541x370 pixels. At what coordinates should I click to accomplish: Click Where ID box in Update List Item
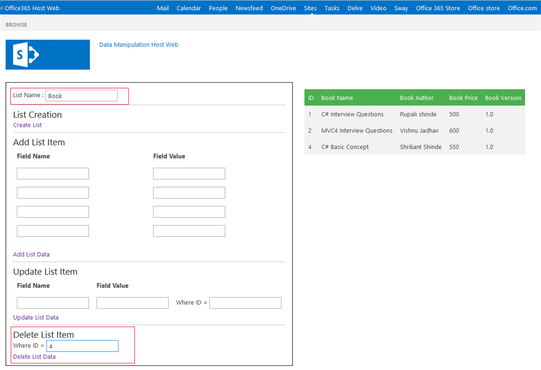pos(245,303)
